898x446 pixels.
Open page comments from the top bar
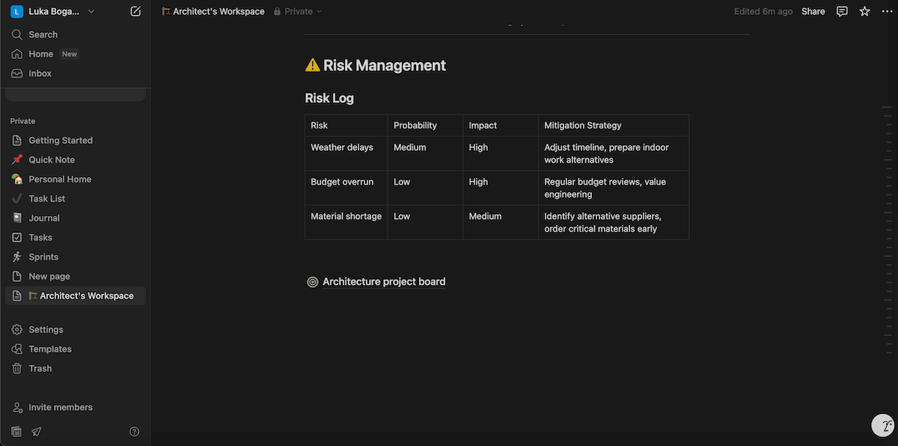tap(841, 10)
